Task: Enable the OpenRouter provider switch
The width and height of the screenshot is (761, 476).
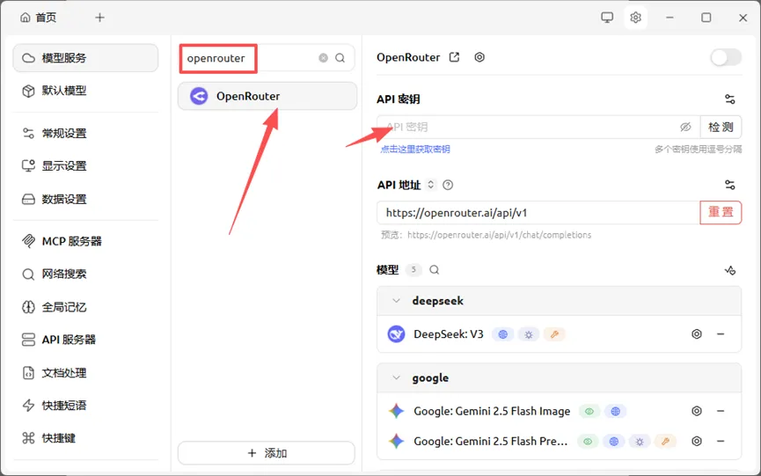Action: pos(726,58)
